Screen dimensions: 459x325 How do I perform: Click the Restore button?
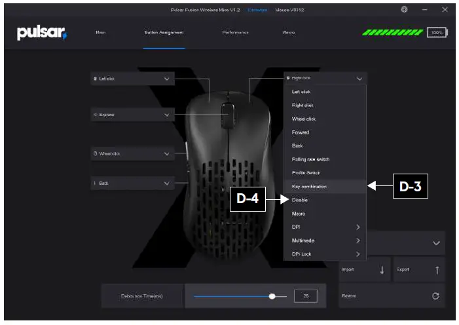392,296
